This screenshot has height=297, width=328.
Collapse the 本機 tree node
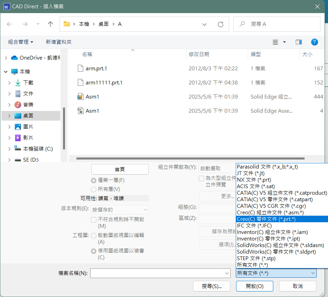(6, 72)
